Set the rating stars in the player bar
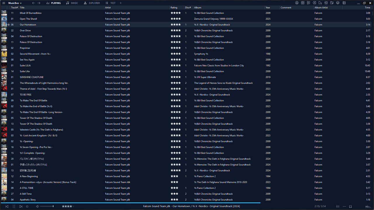 (68, 206)
